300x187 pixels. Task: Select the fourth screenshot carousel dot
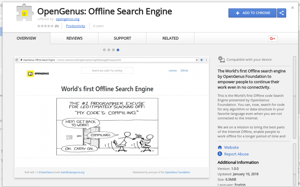(x=118, y=50)
